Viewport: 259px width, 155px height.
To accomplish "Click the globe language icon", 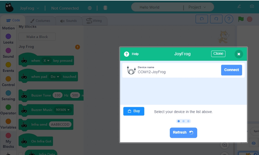I will (x=90, y=8).
